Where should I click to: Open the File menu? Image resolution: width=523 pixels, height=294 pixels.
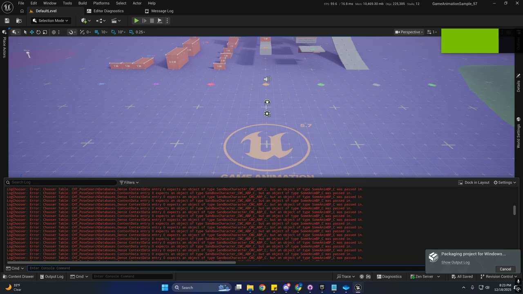click(x=21, y=3)
